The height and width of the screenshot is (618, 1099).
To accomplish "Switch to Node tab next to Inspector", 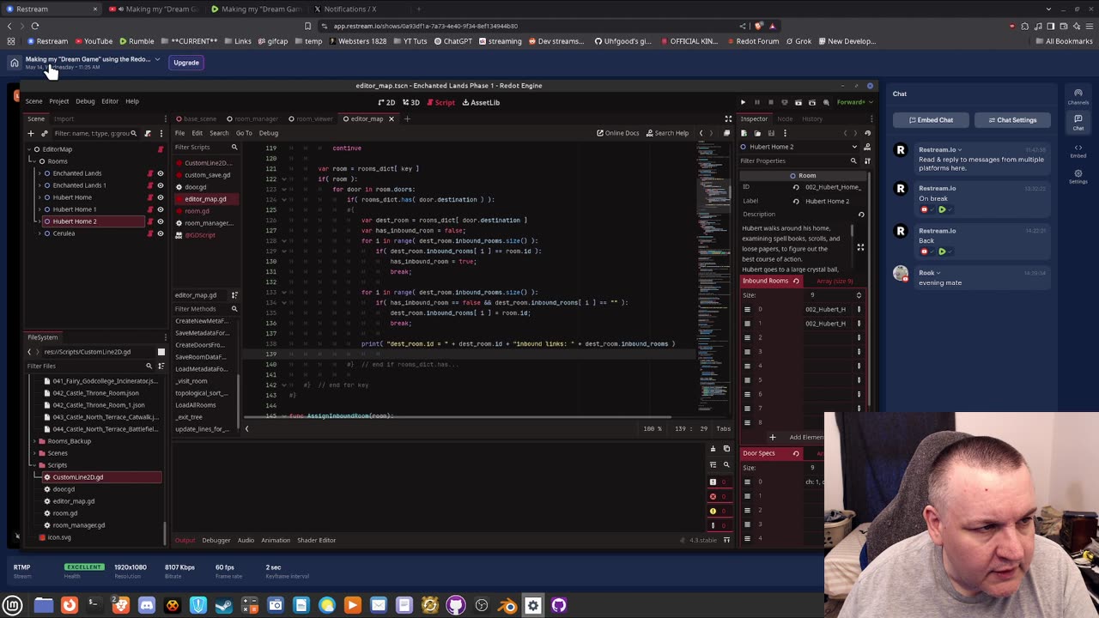I will [785, 118].
